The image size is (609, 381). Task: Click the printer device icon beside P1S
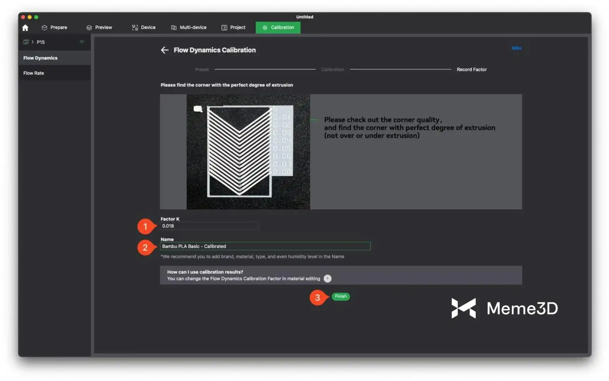(26, 42)
